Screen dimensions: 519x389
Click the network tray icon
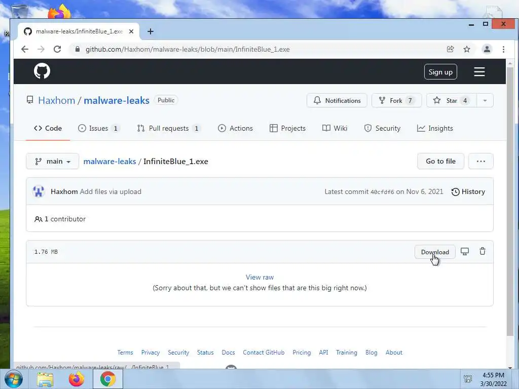click(x=468, y=379)
